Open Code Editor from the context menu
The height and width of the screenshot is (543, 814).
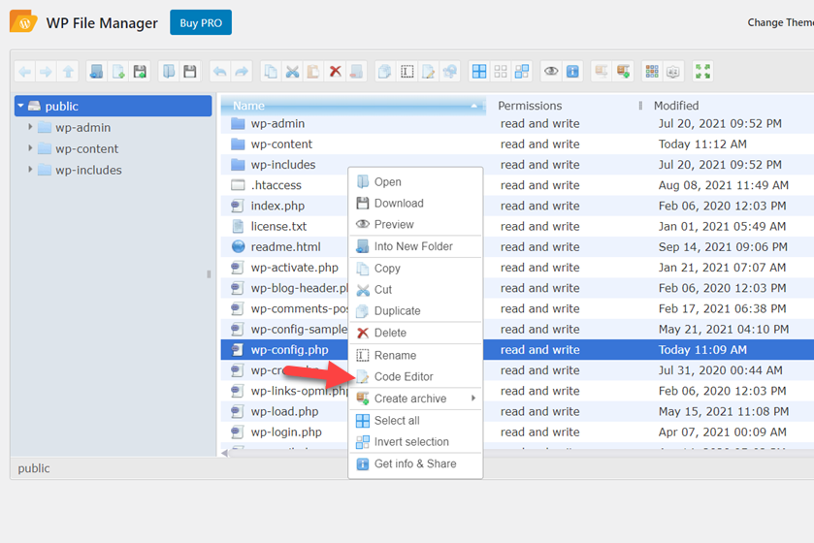(x=415, y=376)
